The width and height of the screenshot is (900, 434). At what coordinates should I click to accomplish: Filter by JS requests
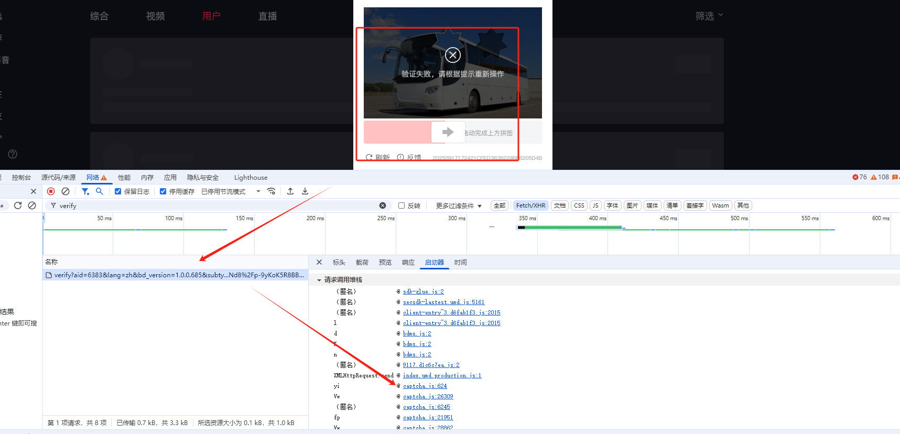(x=595, y=205)
